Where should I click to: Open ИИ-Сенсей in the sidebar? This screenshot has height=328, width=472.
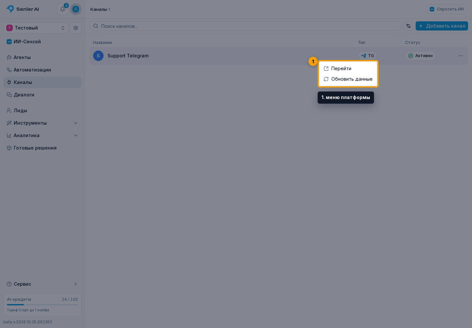coord(42,42)
